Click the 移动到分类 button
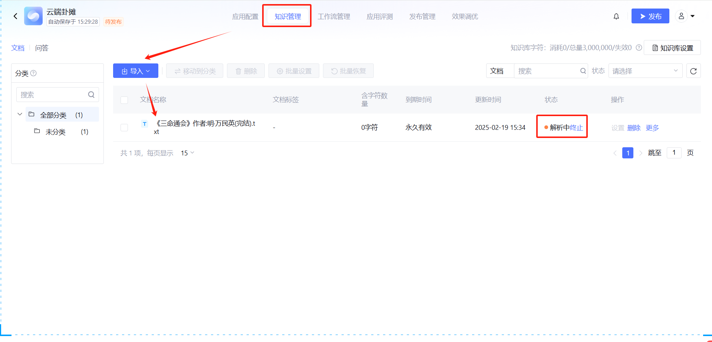The width and height of the screenshot is (712, 342). point(195,71)
